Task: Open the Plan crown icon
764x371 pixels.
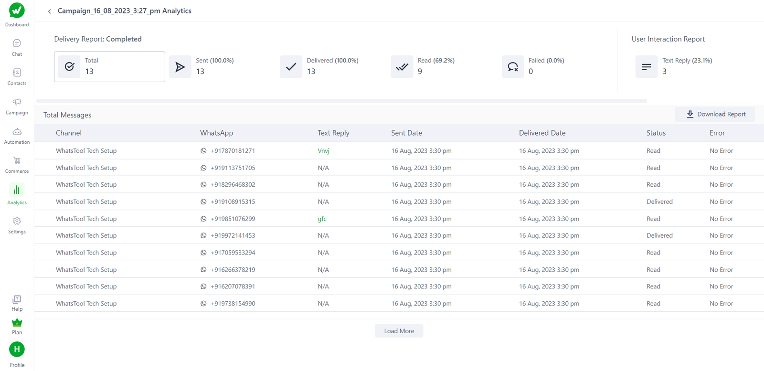Action: point(17,323)
